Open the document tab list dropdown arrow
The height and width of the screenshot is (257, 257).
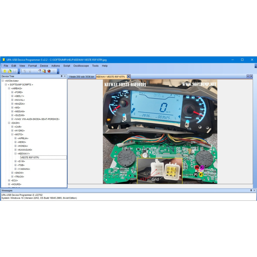point(248,76)
